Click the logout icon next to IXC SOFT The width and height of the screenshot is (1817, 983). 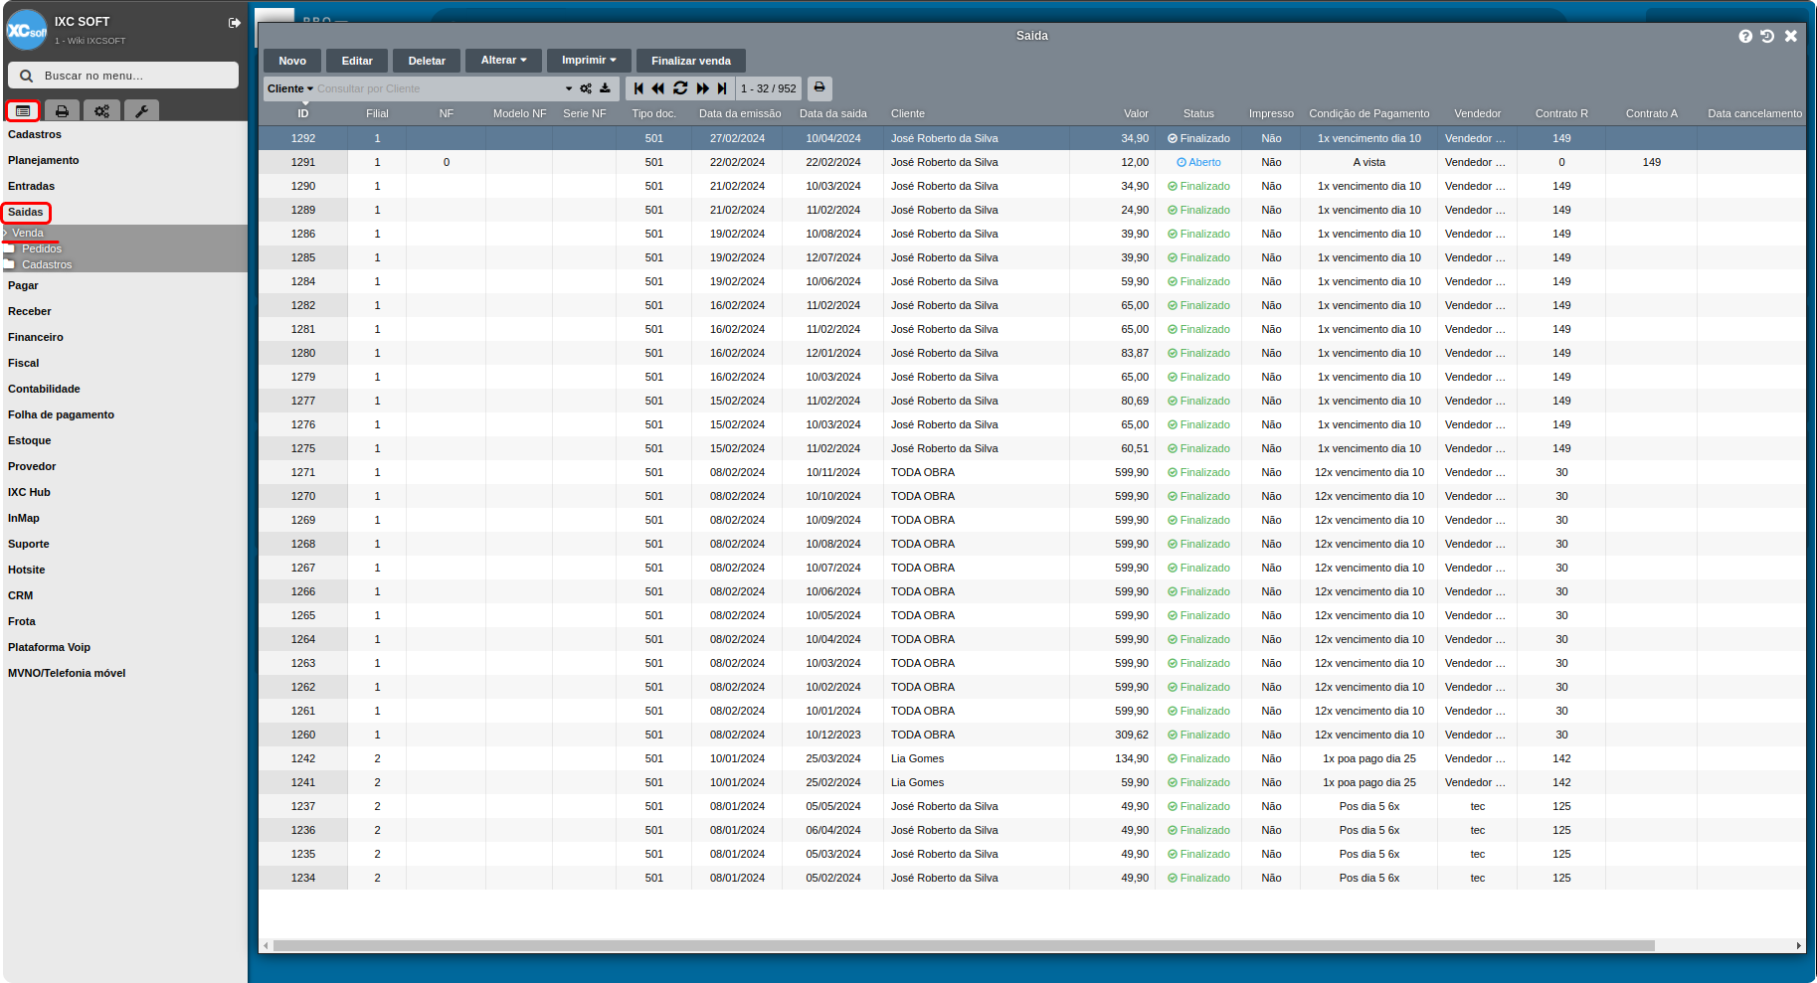point(235,23)
